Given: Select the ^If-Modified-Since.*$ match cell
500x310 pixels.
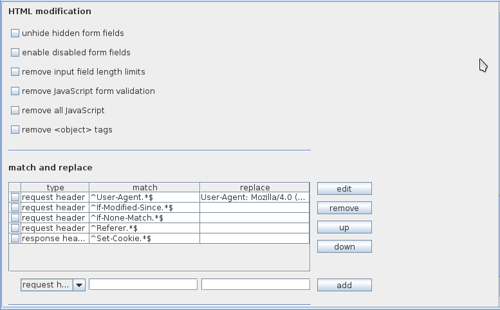Looking at the screenshot, I should (x=144, y=207).
